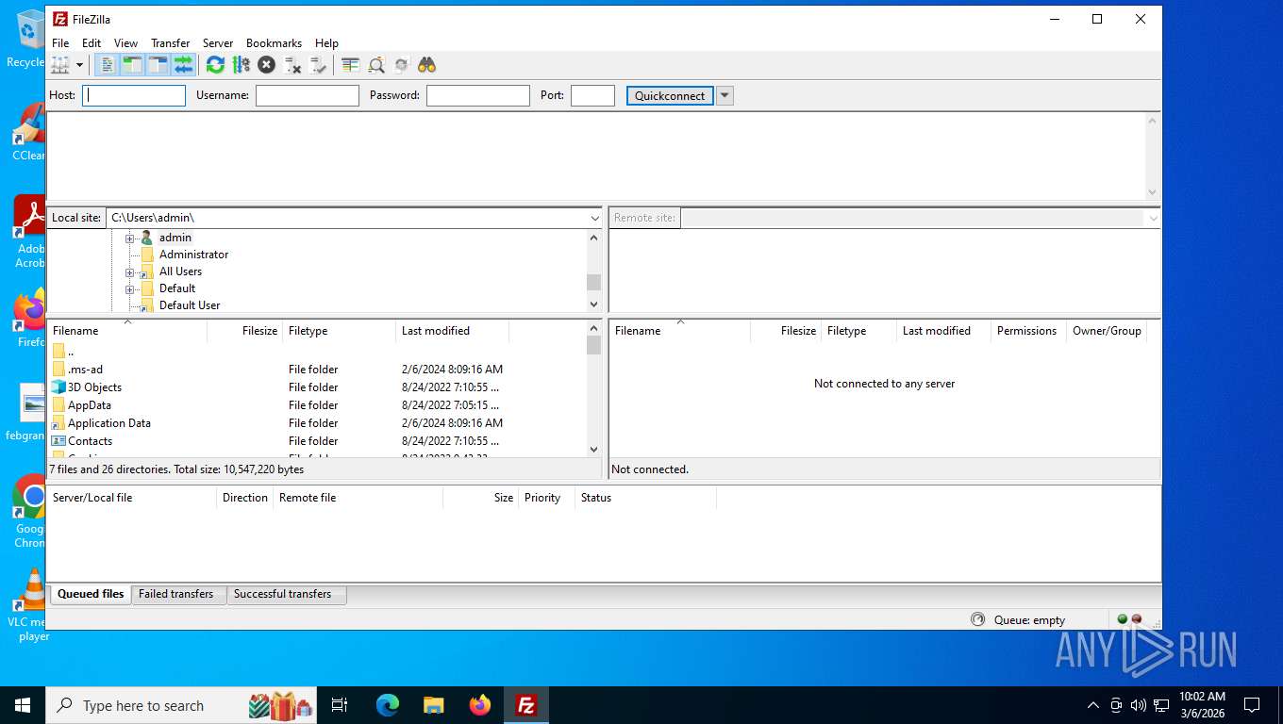1283x724 pixels.
Task: Open the View menu
Action: [125, 43]
